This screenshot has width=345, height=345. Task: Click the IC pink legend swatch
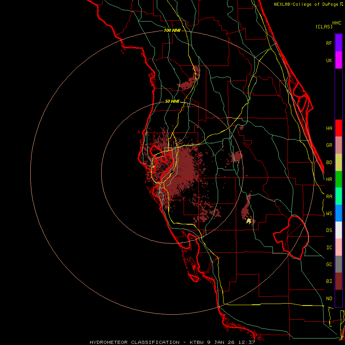(338, 247)
